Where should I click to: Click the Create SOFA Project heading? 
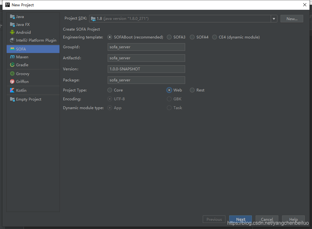click(81, 29)
